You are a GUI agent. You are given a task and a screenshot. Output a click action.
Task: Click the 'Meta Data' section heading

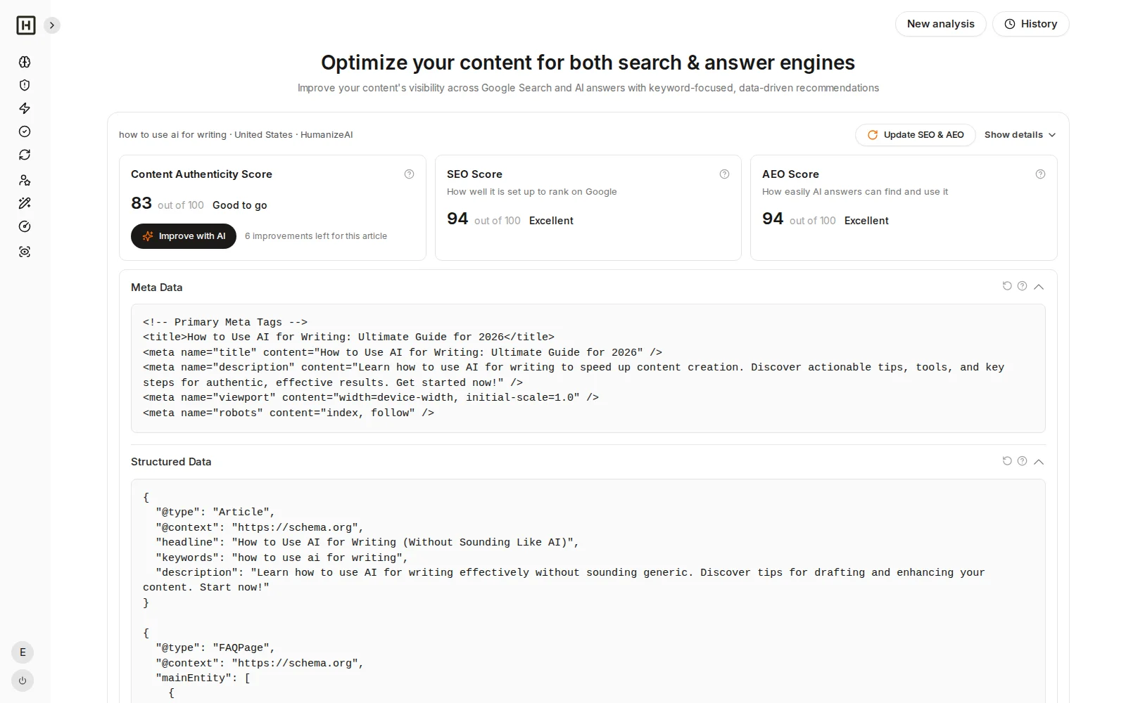pyautogui.click(x=157, y=288)
